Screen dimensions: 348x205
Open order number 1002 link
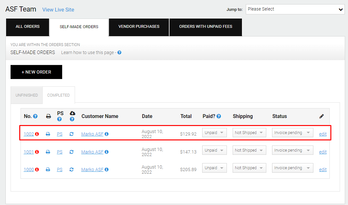click(x=29, y=134)
